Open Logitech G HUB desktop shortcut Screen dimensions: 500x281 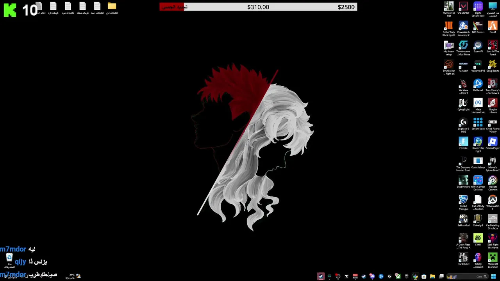coord(463,125)
